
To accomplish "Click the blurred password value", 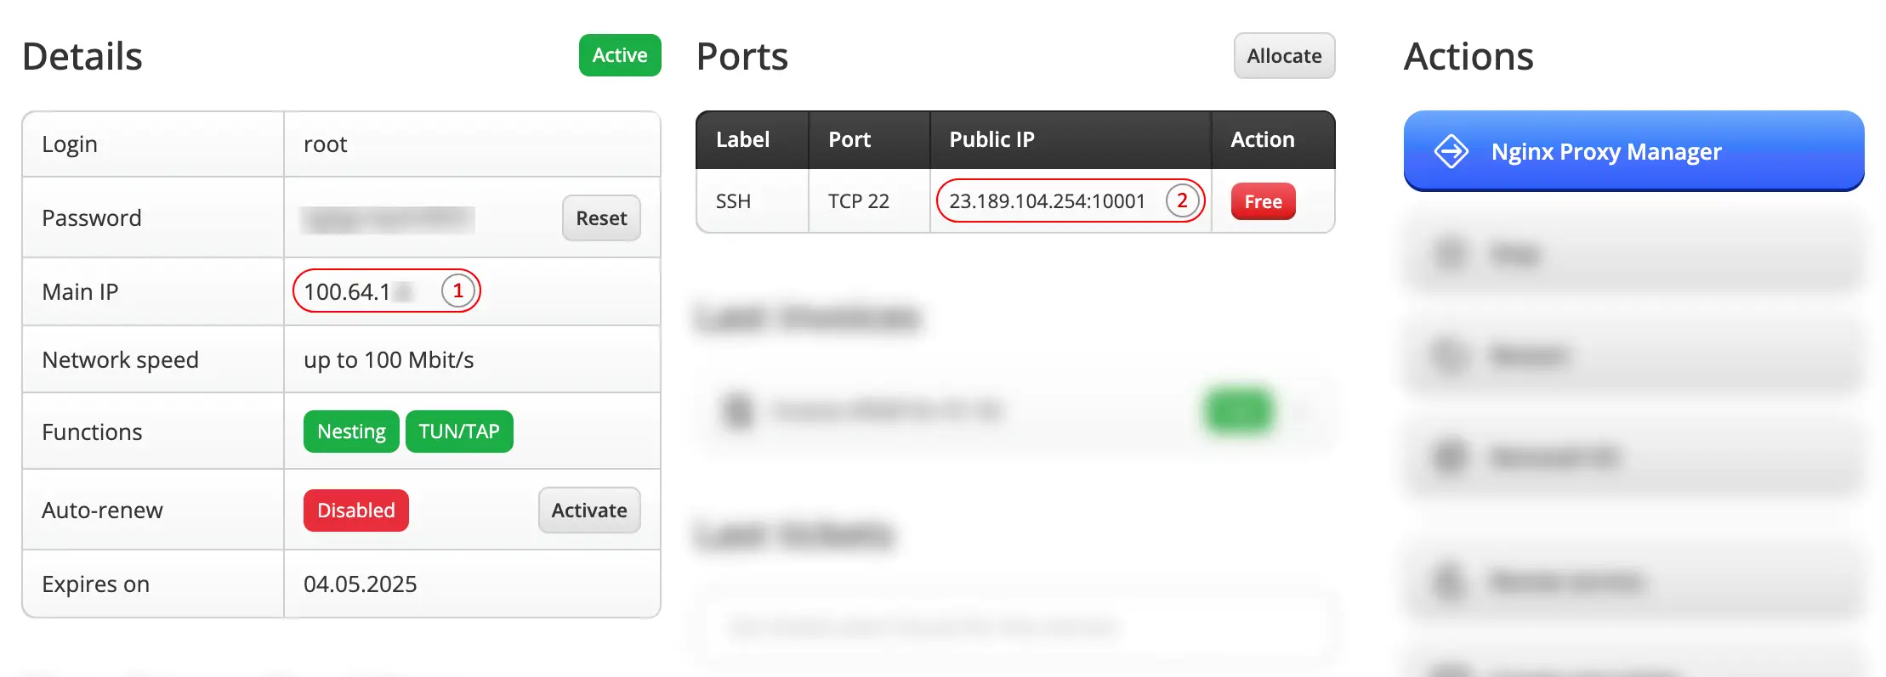I will tap(388, 219).
